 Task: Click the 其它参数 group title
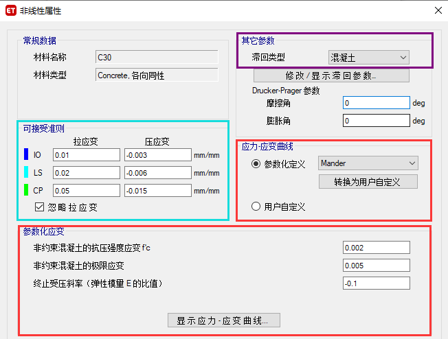click(258, 40)
